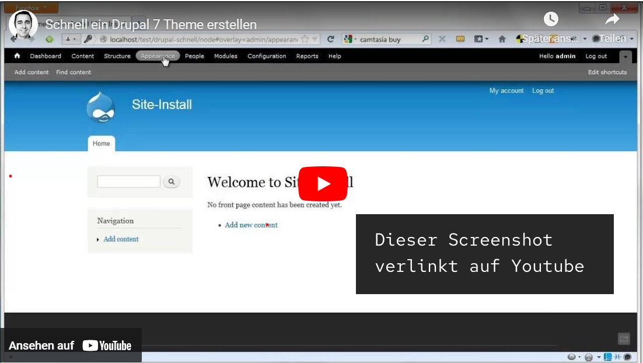643x363 pixels.
Task: Open the Share arrow icon on the video
Action: coord(611,19)
